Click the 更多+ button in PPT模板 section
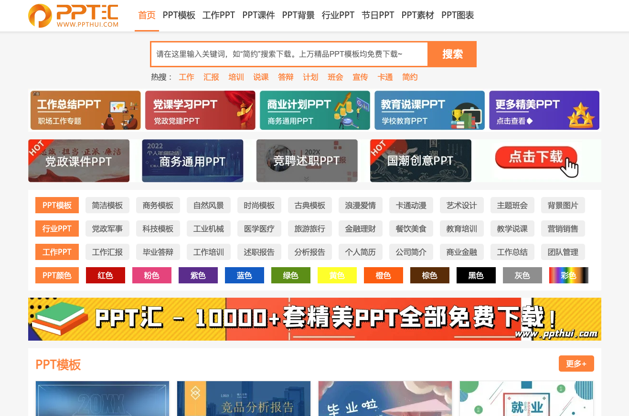Screen dimensions: 629x416 tap(576, 364)
